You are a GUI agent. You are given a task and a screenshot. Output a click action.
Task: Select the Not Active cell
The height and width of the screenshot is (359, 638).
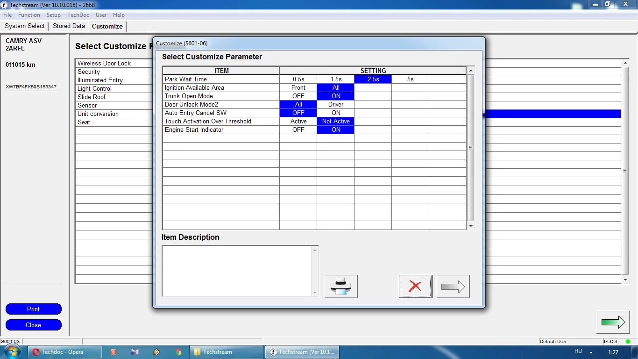(x=336, y=122)
